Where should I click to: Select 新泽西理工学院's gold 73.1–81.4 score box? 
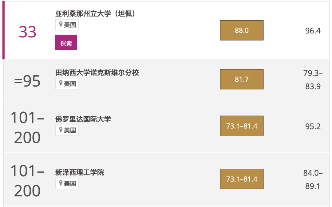tap(242, 179)
